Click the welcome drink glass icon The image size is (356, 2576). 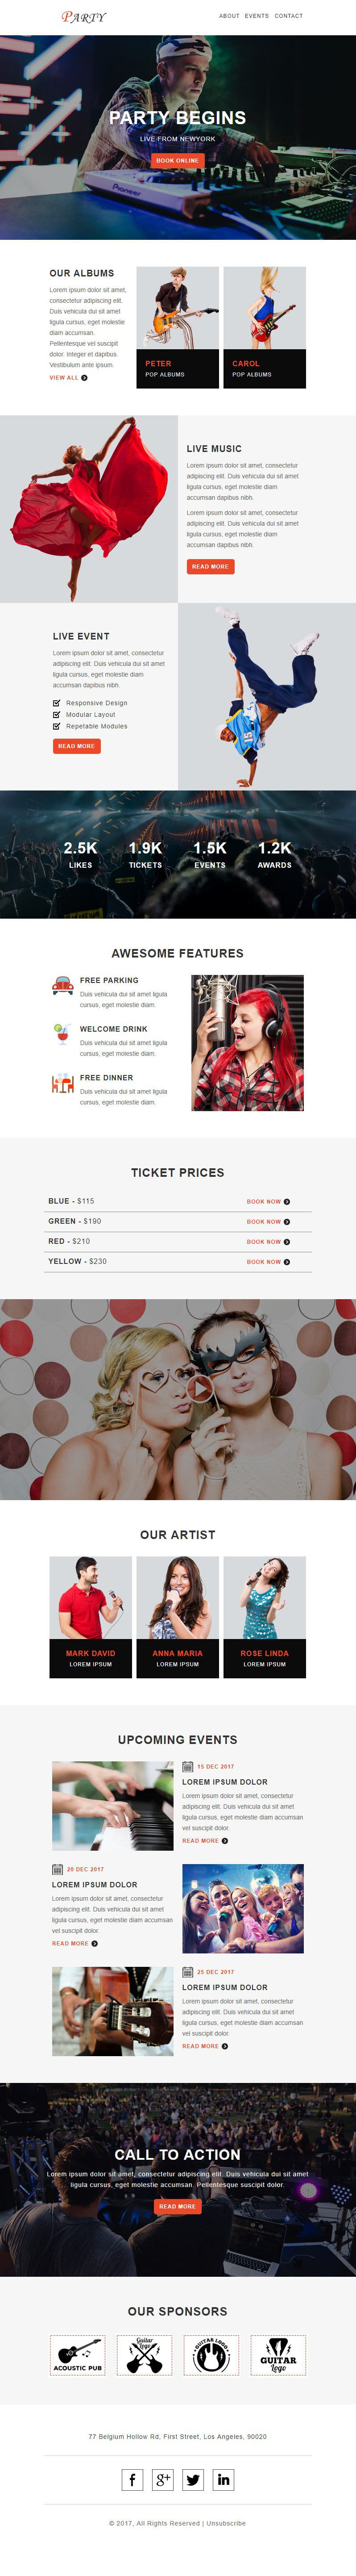tap(62, 1034)
